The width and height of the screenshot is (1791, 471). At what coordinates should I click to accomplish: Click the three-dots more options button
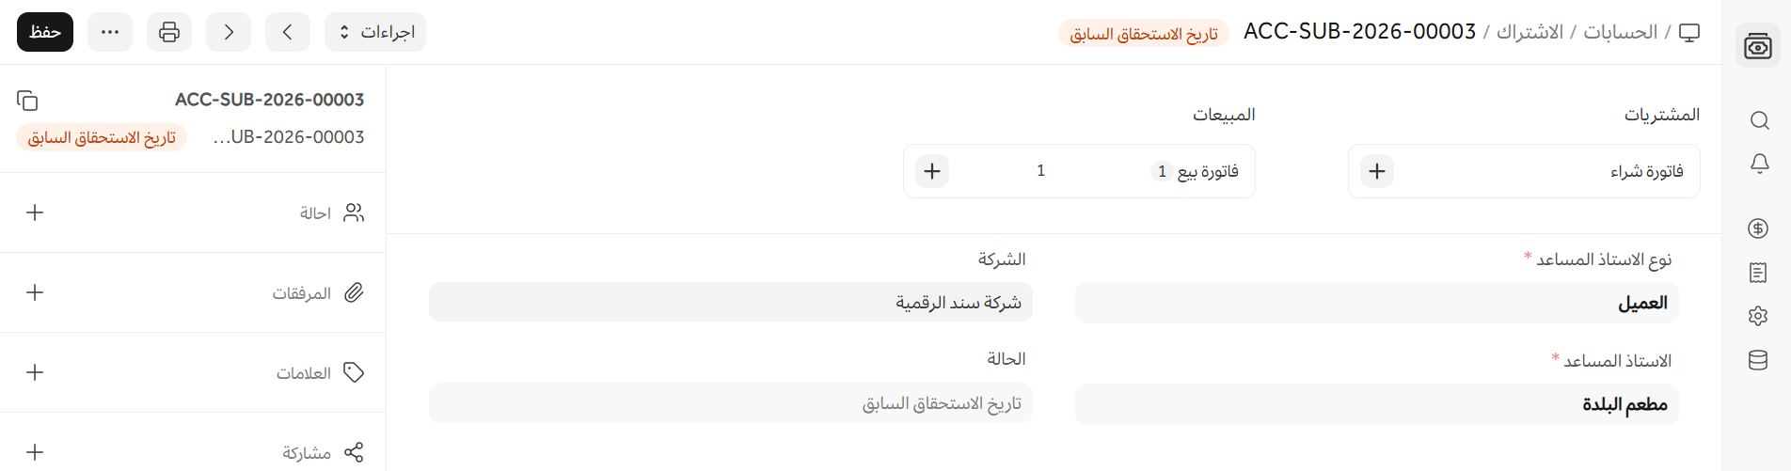pyautogui.click(x=110, y=32)
